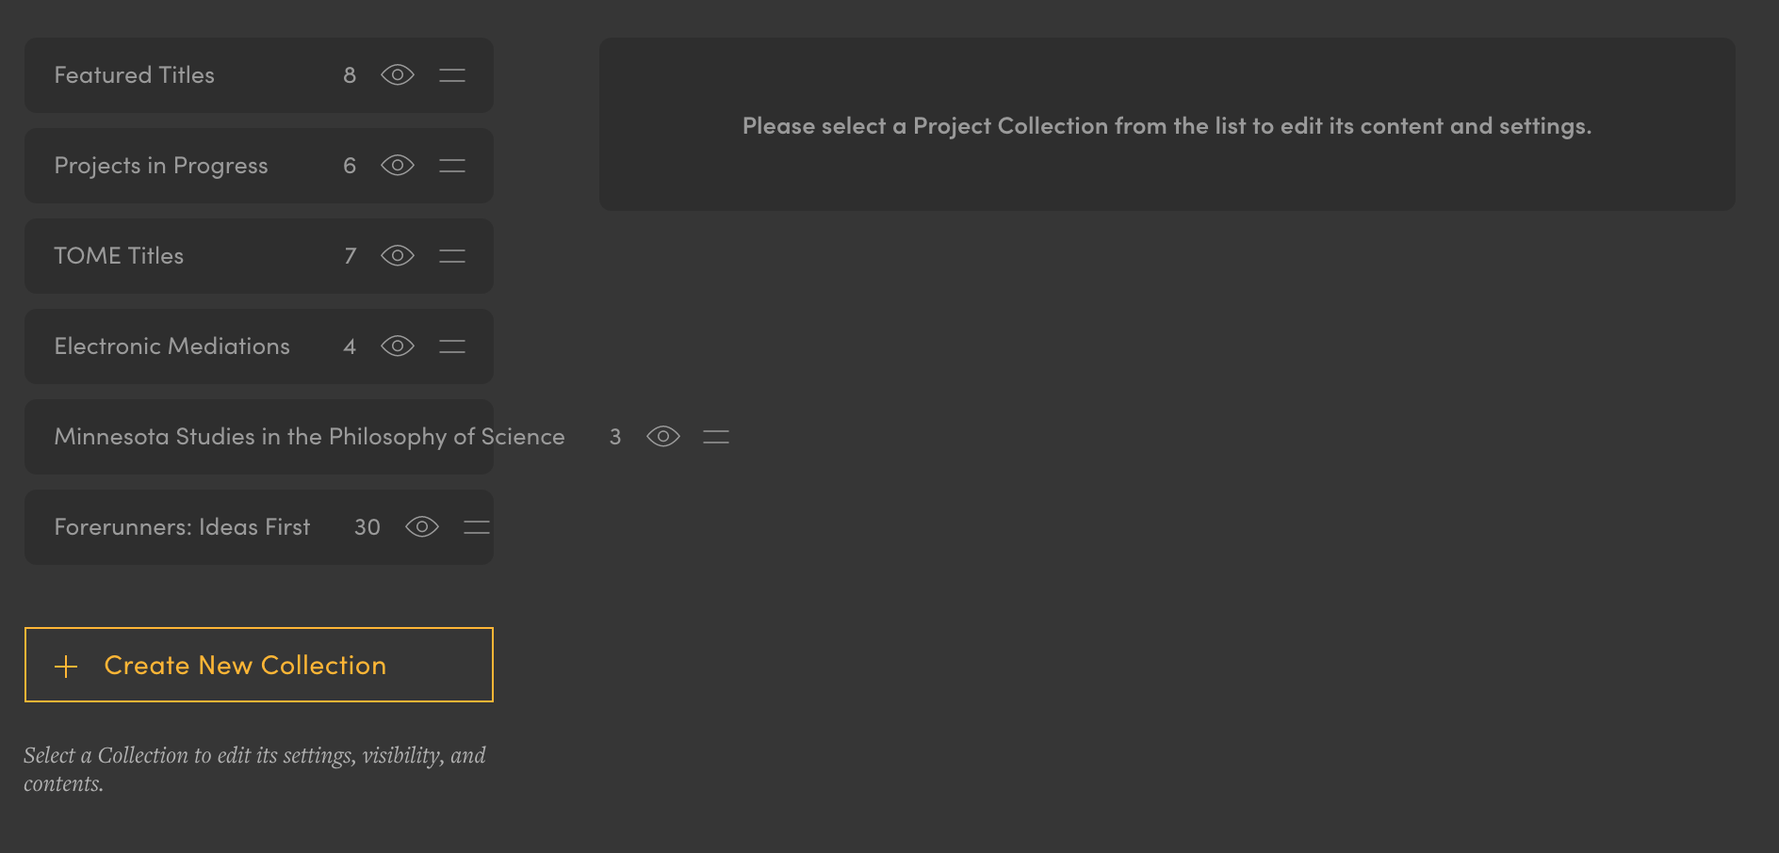Click the drag handle for Forerunners: Ideas First
Screen dimensions: 1779x853
tap(477, 527)
